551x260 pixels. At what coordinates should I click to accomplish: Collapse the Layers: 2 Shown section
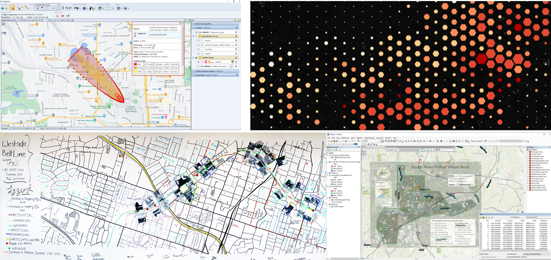[x=194, y=28]
